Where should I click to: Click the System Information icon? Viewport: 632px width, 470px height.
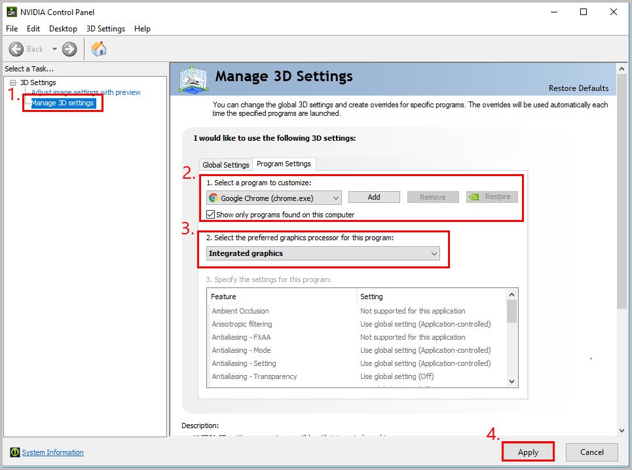(x=14, y=452)
